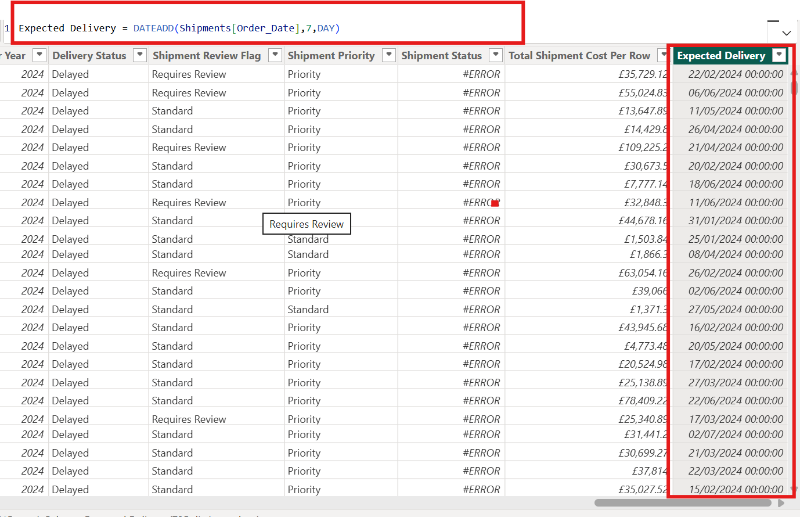This screenshot has width=800, height=517.
Task: Click inside the Expected Delivery DAX formula
Action: pyautogui.click(x=179, y=28)
